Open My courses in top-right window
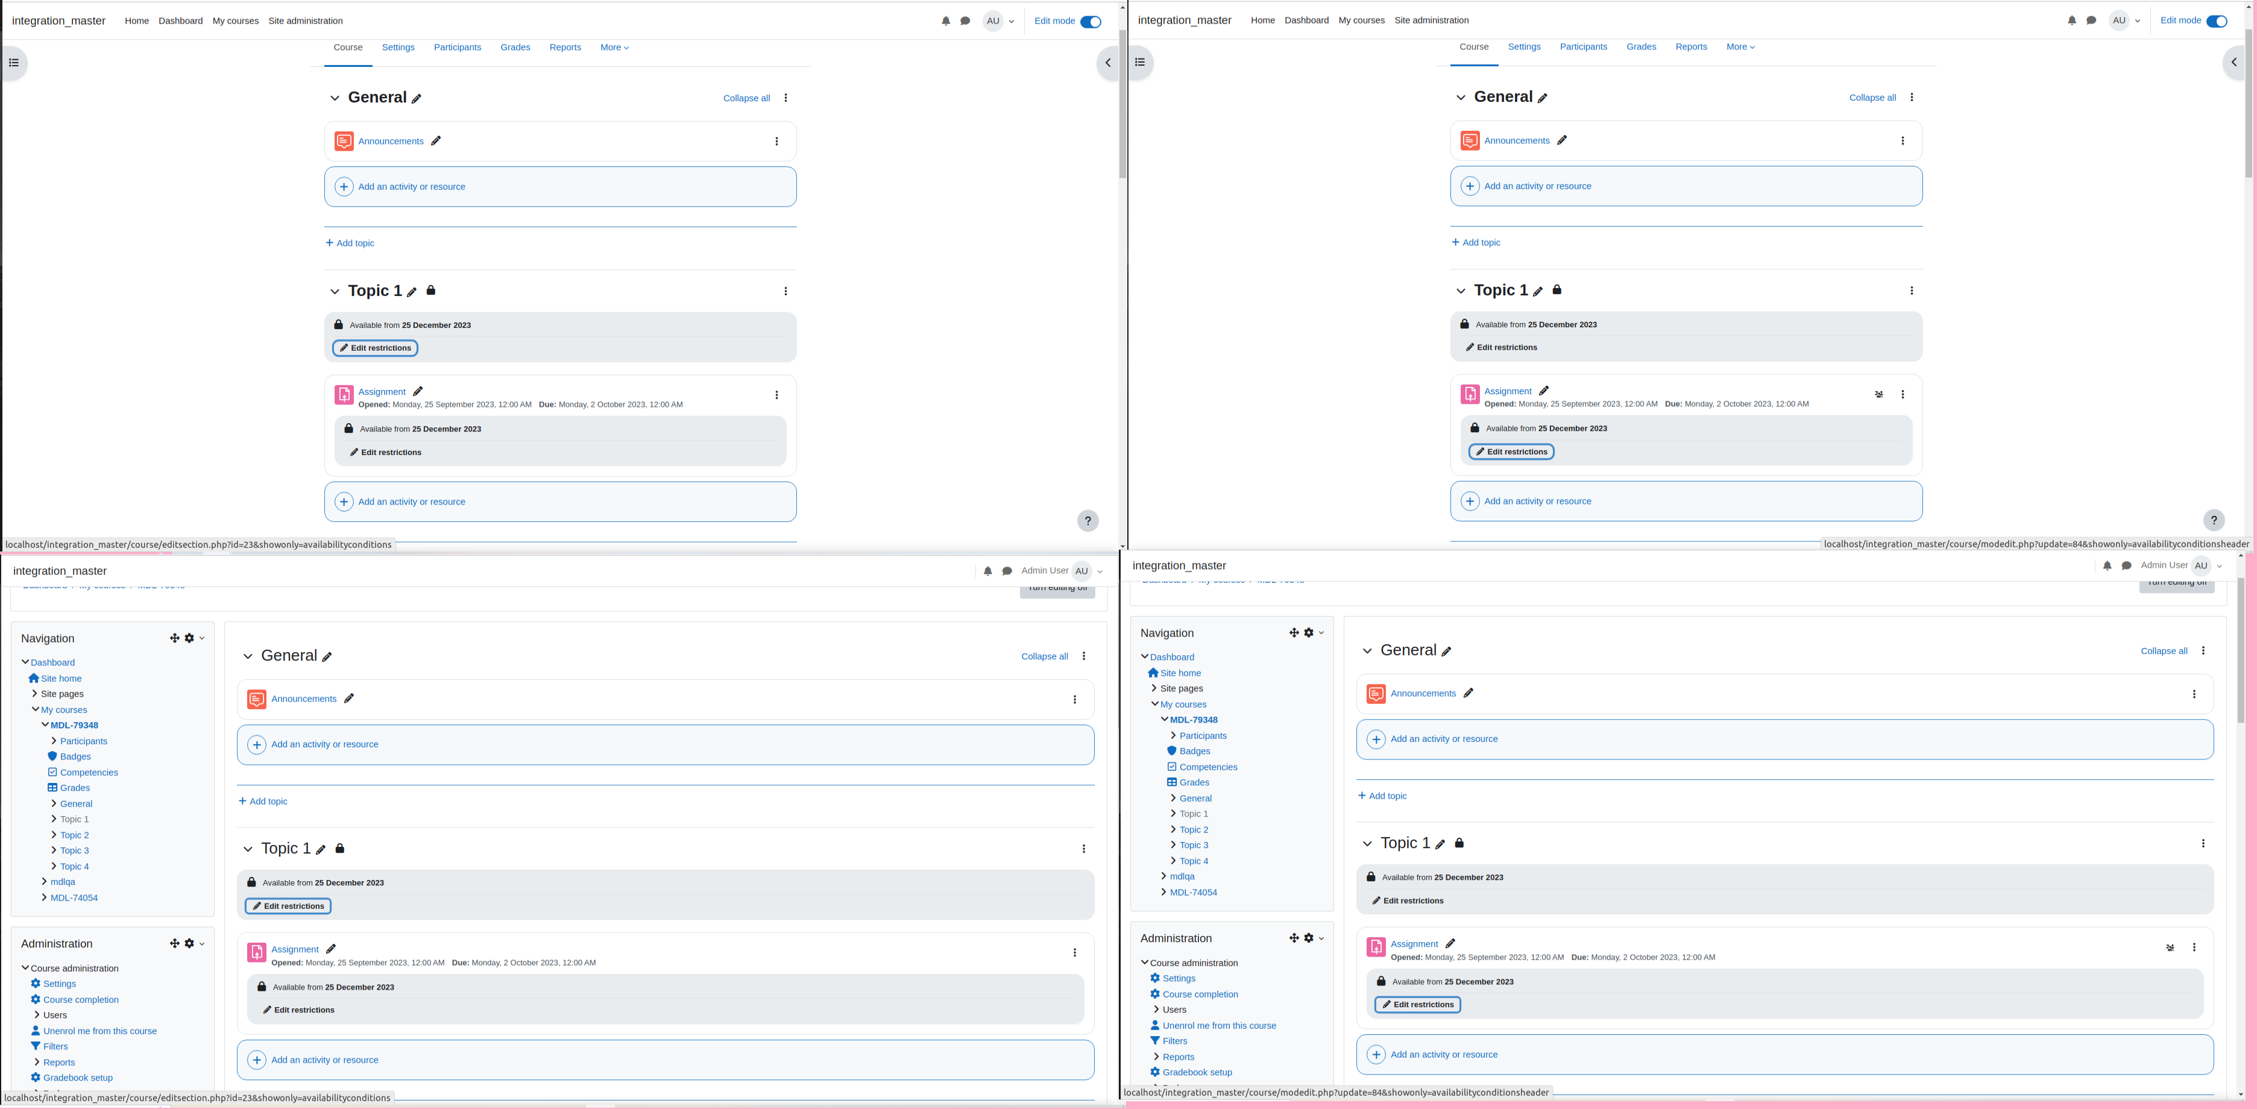The height and width of the screenshot is (1109, 2257). click(x=1362, y=20)
